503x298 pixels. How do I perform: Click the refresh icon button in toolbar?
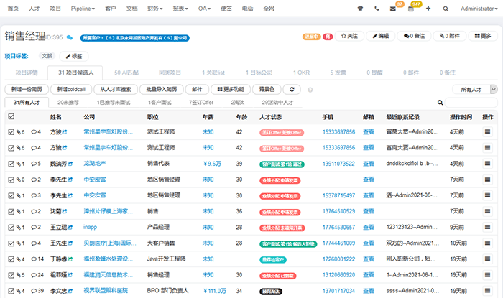point(292,90)
